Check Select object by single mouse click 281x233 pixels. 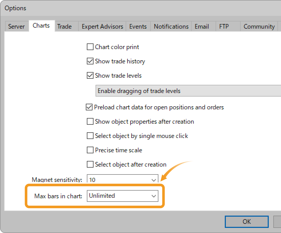[90, 136]
